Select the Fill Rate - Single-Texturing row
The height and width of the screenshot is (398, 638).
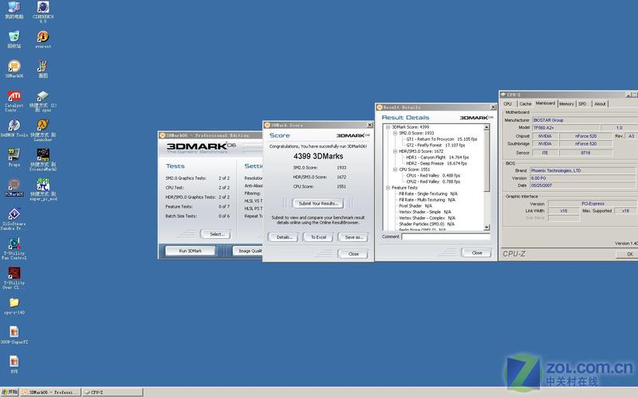point(428,194)
